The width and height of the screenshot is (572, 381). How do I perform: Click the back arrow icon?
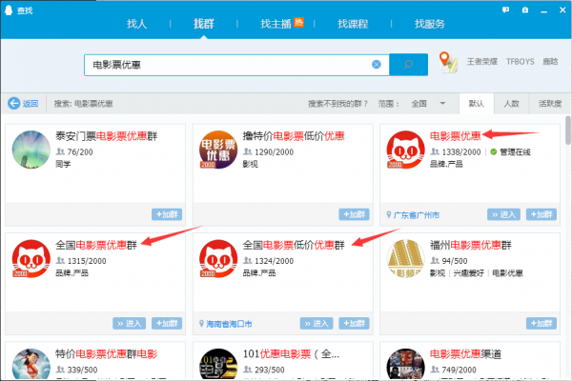(x=14, y=104)
